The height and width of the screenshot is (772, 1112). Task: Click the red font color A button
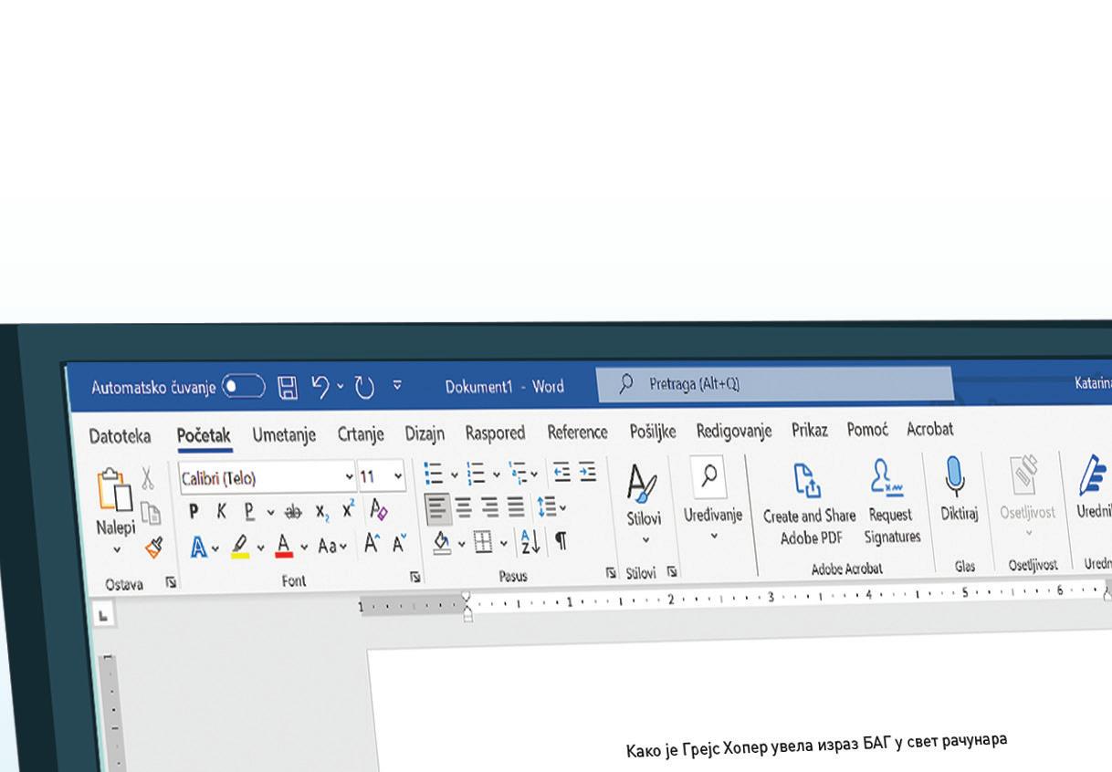coord(284,546)
